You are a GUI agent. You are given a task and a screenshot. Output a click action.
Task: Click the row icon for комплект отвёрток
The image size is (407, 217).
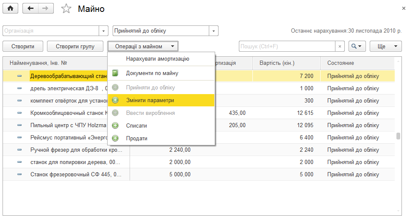point(19,100)
